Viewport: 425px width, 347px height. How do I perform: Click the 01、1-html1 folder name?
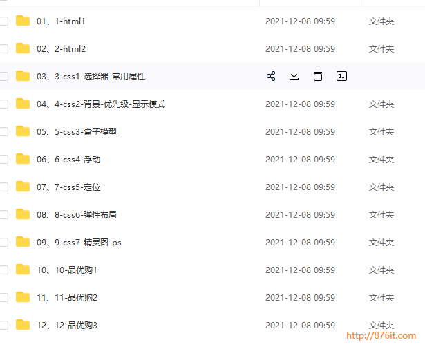61,21
